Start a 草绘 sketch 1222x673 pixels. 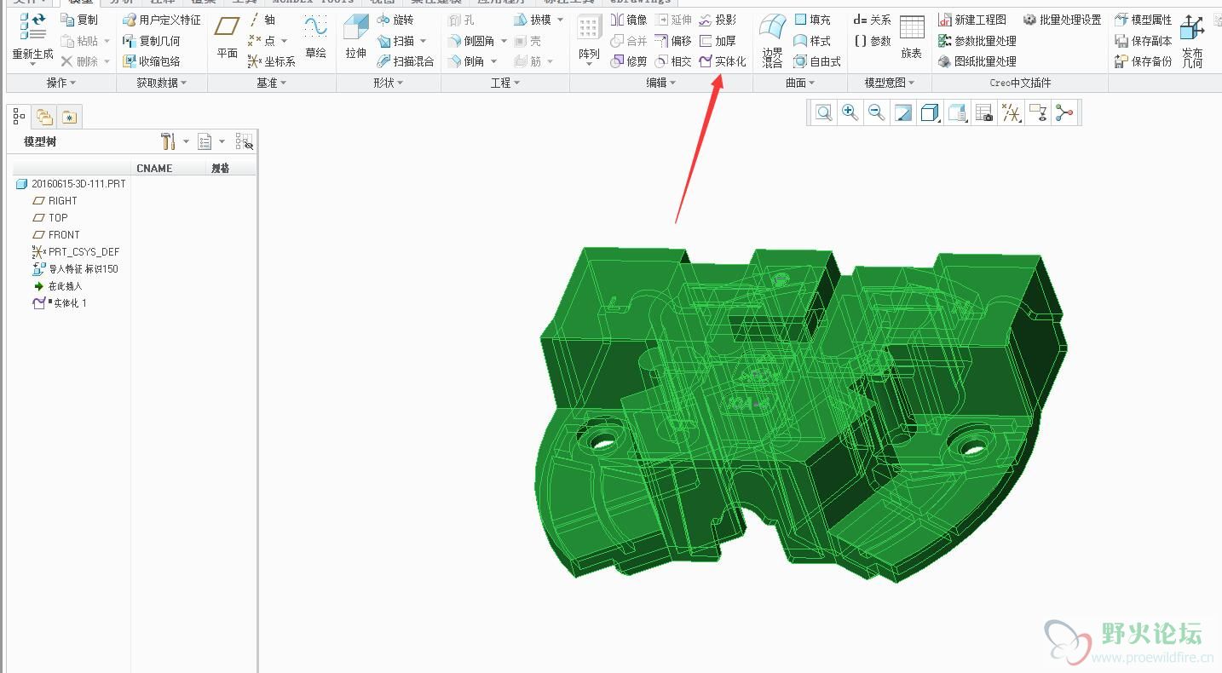point(315,37)
